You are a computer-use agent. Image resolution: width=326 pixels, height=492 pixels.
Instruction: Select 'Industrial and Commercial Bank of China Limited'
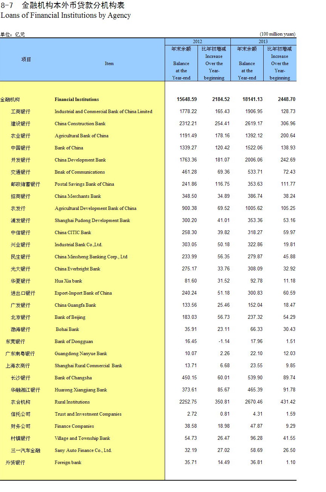(x=104, y=112)
